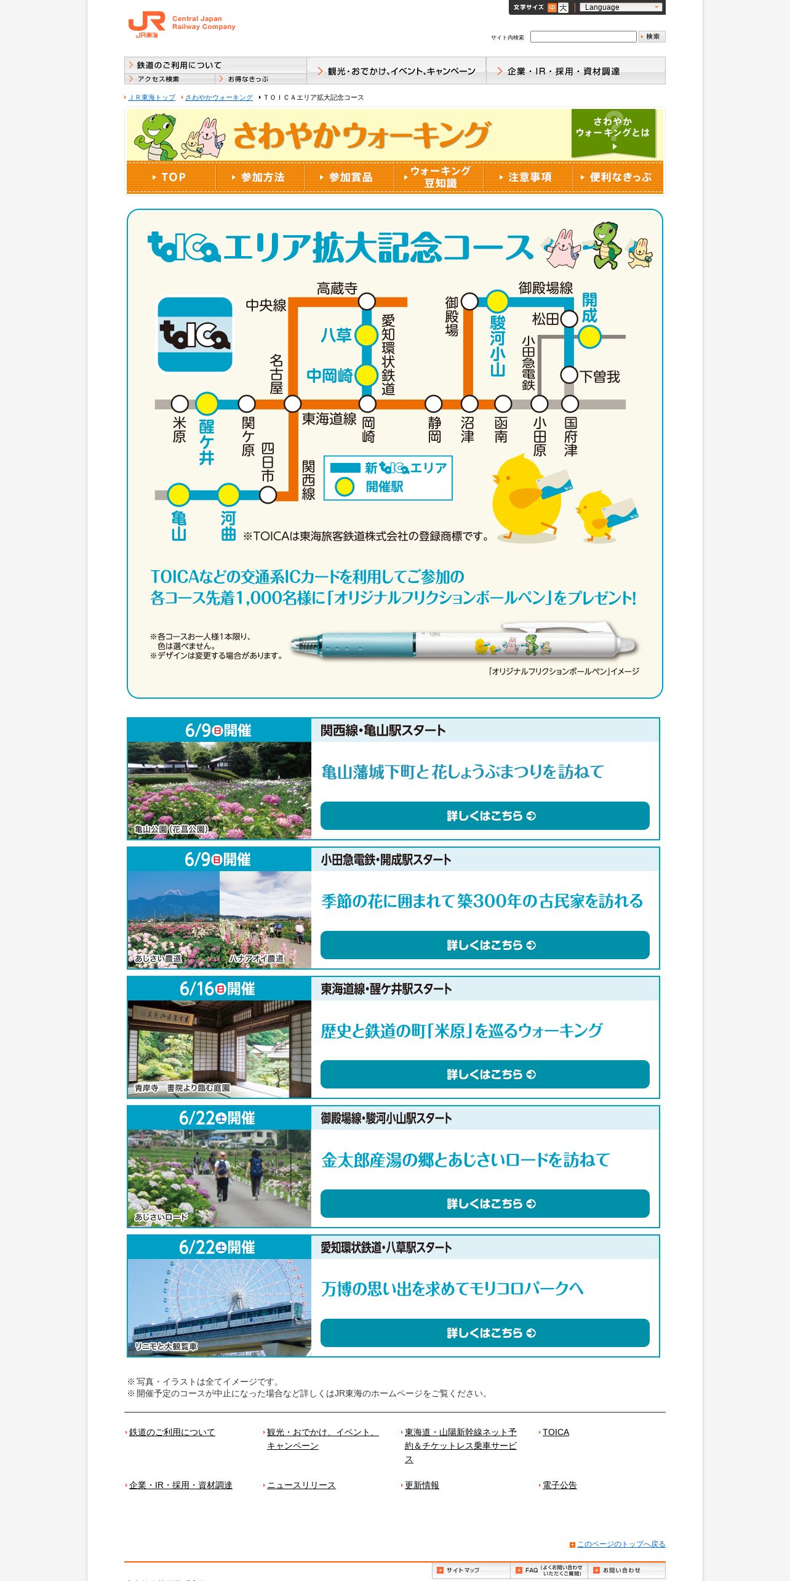Click the 検索 search button

point(652,37)
